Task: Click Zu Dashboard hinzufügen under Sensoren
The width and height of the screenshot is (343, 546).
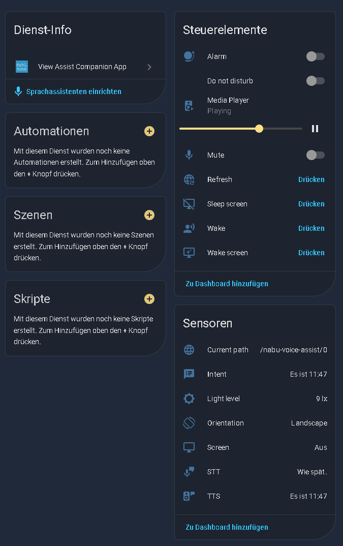Action: click(x=227, y=527)
